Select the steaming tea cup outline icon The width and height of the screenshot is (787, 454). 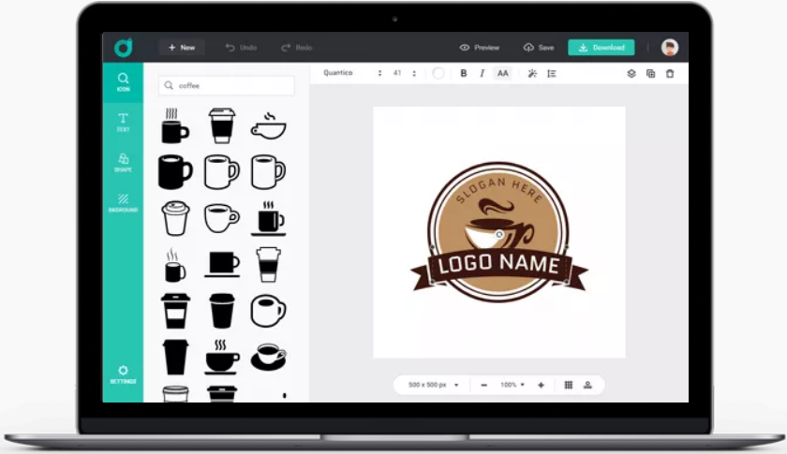[268, 126]
